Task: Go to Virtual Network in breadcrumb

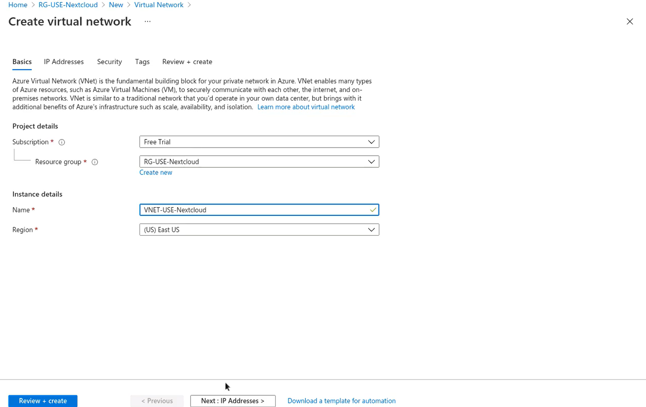Action: (159, 5)
